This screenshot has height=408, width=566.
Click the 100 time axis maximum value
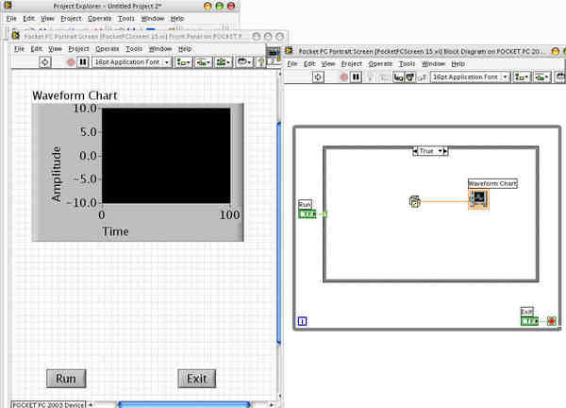click(229, 215)
